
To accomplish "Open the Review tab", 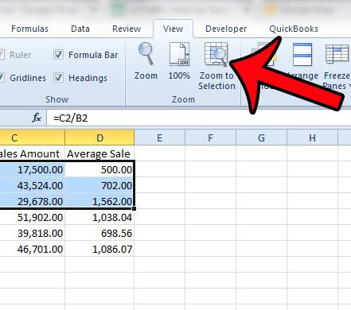I will tap(127, 29).
